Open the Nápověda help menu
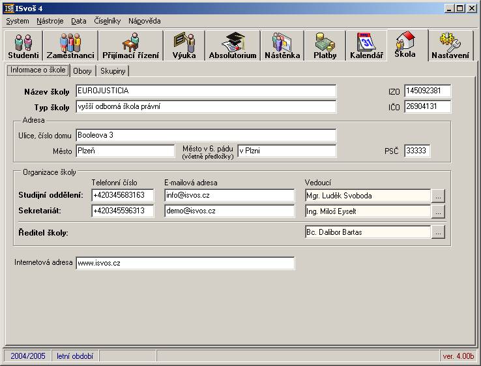Image resolution: width=481 pixels, height=366 pixels. (x=144, y=21)
